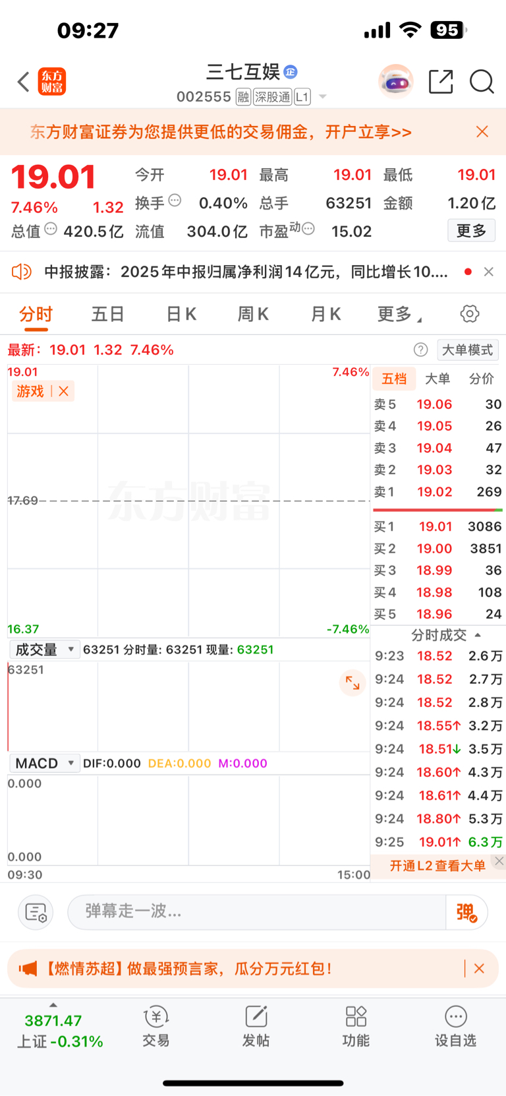Viewport: 506px width, 1096px height.
Task: Tap the 9:25 trade row at 19.01
Action: click(438, 842)
